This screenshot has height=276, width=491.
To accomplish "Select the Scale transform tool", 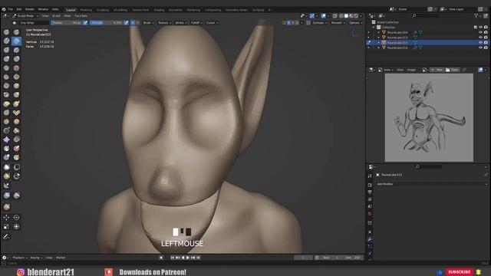I will tap(6, 227).
